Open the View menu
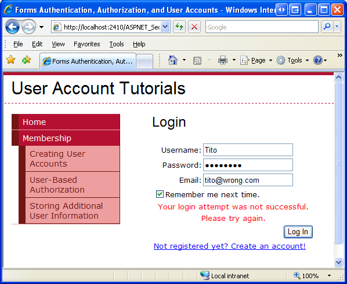 click(x=58, y=44)
